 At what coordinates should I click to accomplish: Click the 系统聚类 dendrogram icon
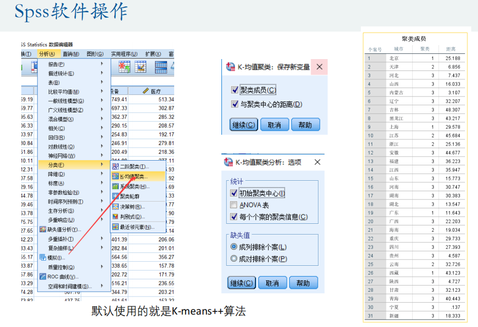tap(115, 186)
